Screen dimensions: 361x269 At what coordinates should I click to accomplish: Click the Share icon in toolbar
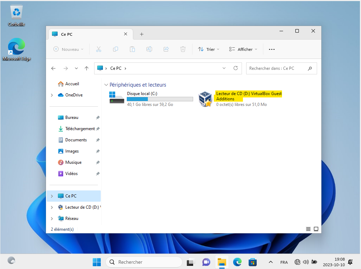[166, 49]
